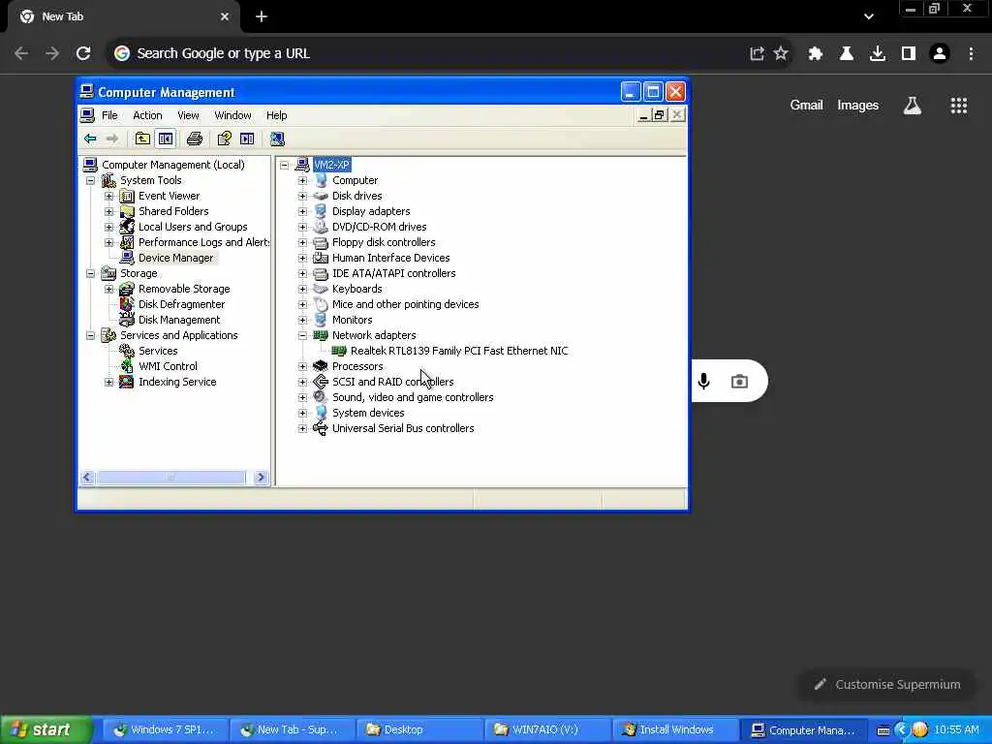Image resolution: width=992 pixels, height=744 pixels.
Task: Click the search by image camera icon
Action: 739,381
